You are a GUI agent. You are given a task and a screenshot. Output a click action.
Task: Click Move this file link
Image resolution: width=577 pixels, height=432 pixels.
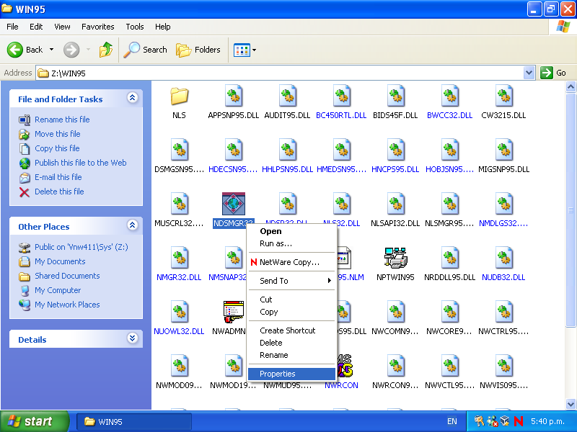[x=58, y=134]
